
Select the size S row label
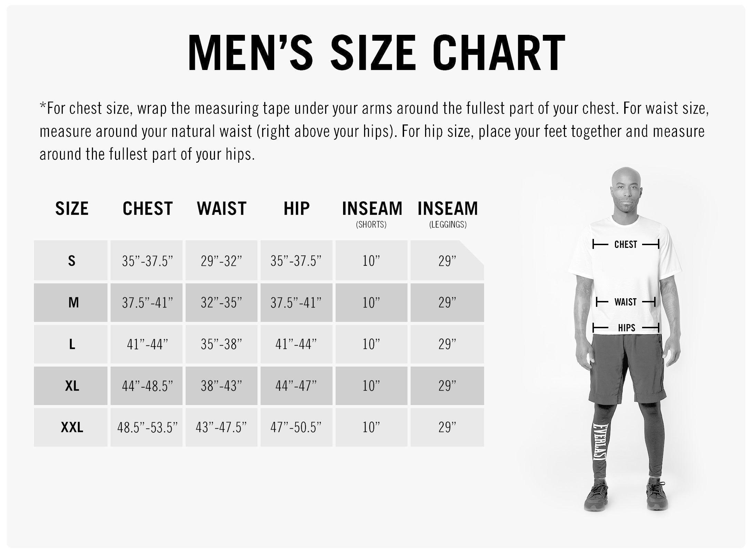[x=71, y=261]
